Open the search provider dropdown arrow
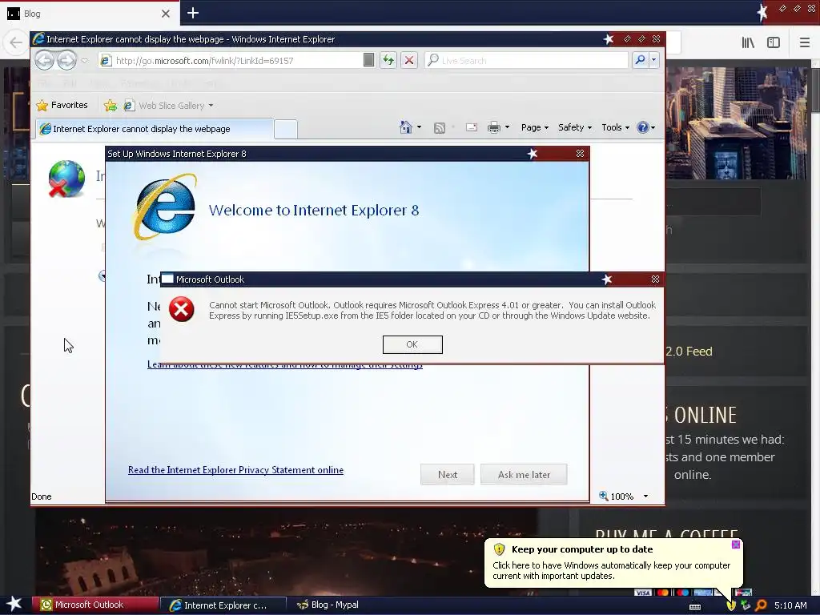Image resolution: width=820 pixels, height=615 pixels. (x=653, y=61)
